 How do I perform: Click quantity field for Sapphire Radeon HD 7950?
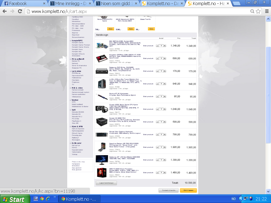[x=161, y=147]
